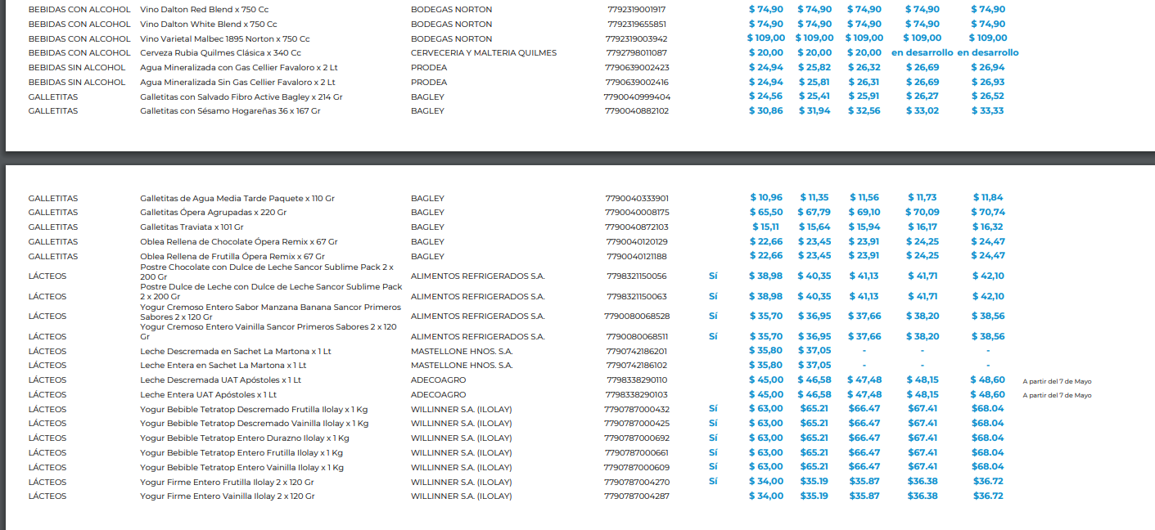Viewport: 1155px width, 530px height.
Task: Click the $70,74 price for Galletitas Ópera Agrupadas
Action: click(x=987, y=212)
